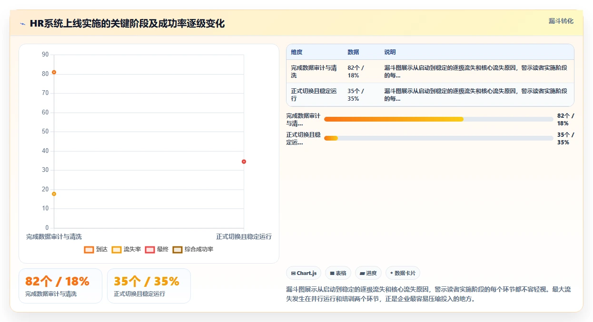Click the 综合成功率 legend color swatch
Screen dimensions: 593x322
click(x=178, y=250)
